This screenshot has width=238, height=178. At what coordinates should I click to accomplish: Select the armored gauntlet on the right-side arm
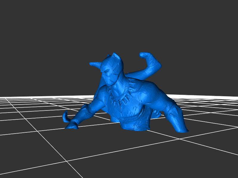pos(173,113)
